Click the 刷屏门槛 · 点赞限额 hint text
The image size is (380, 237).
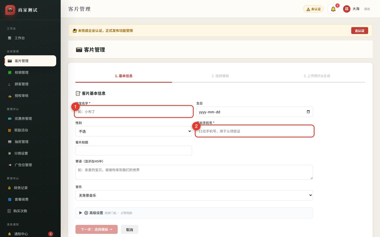118,213
